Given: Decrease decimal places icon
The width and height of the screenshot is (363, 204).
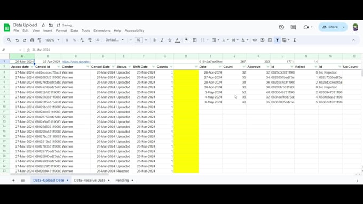Looking at the screenshot, I should click(82, 40).
